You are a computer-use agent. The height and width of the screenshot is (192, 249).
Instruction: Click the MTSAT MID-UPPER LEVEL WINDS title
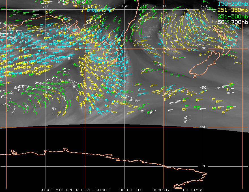coord(75,190)
